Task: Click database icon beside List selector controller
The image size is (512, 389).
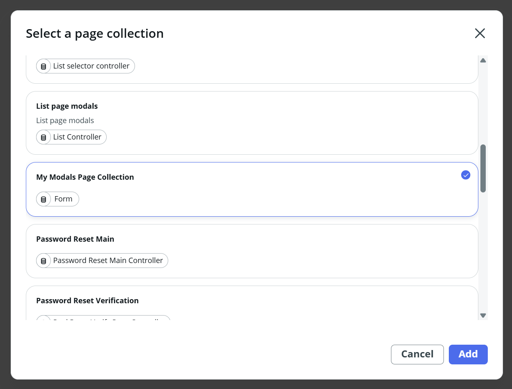Action: (x=43, y=66)
